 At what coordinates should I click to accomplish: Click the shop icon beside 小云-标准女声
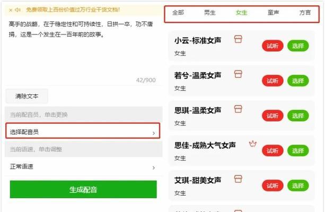coord(238,39)
